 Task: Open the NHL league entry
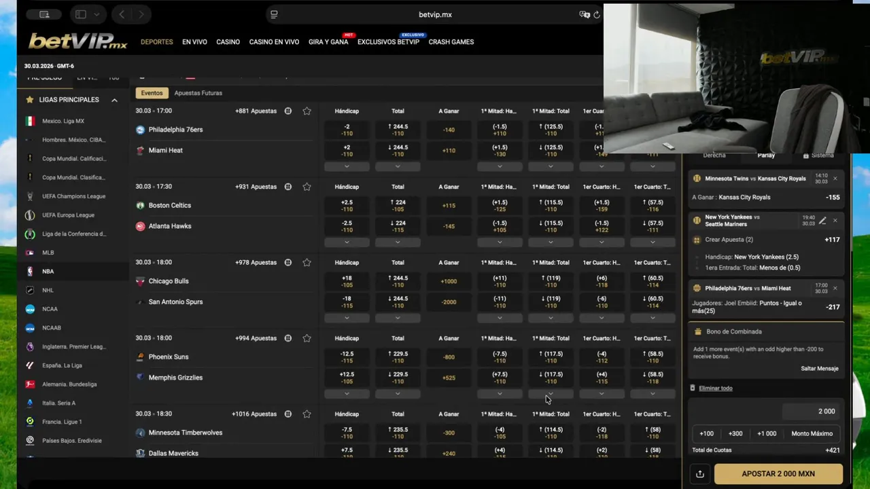(48, 290)
